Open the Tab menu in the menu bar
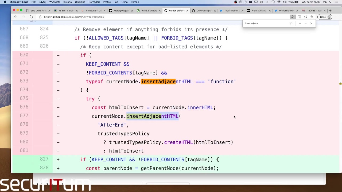This screenshot has height=192, width=342. pyautogui.click(x=116, y=2)
